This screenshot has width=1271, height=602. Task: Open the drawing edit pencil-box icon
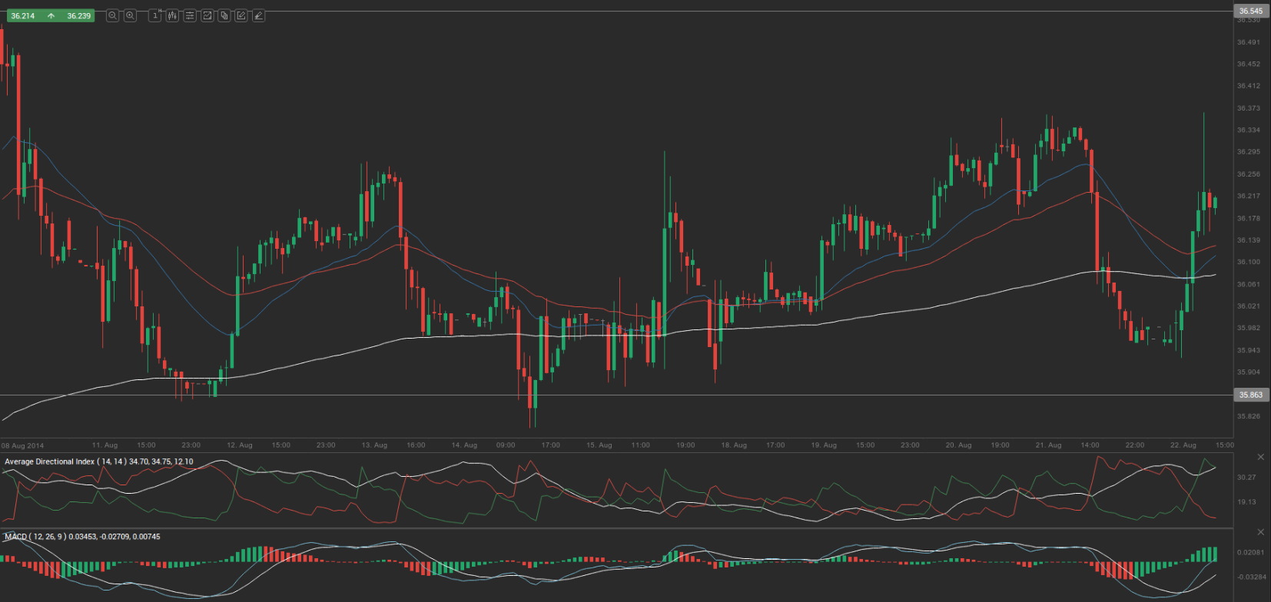tap(241, 15)
